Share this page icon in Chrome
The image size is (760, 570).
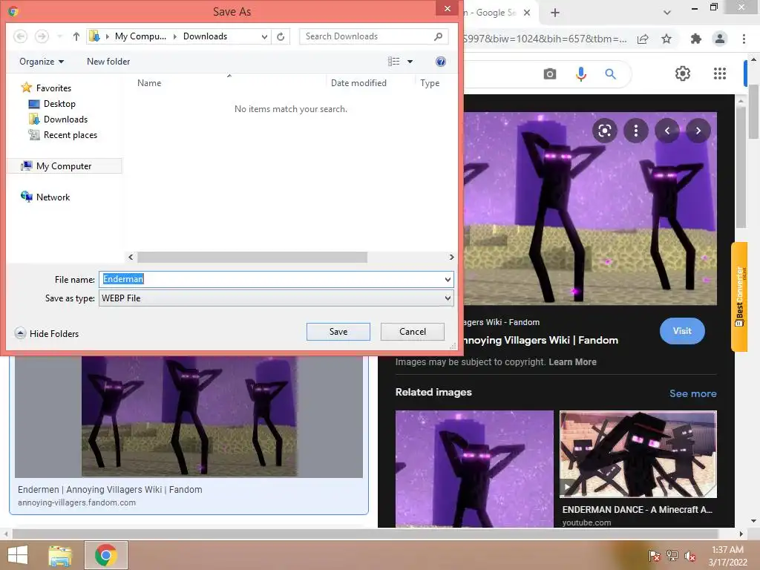point(643,39)
